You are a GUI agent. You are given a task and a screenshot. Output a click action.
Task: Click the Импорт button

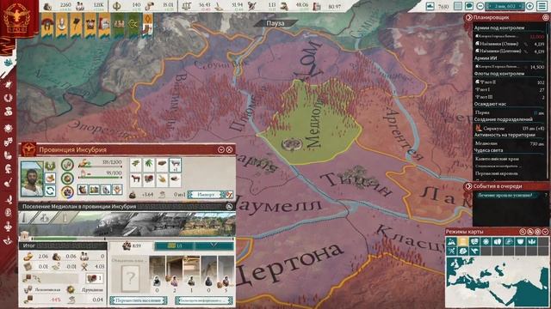pyautogui.click(x=206, y=194)
